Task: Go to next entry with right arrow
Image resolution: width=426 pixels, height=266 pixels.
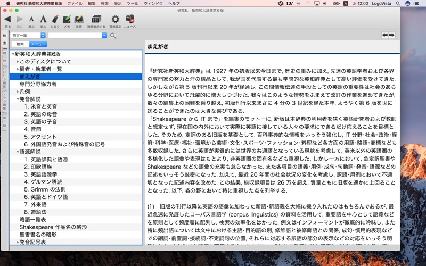Action: 391,35
